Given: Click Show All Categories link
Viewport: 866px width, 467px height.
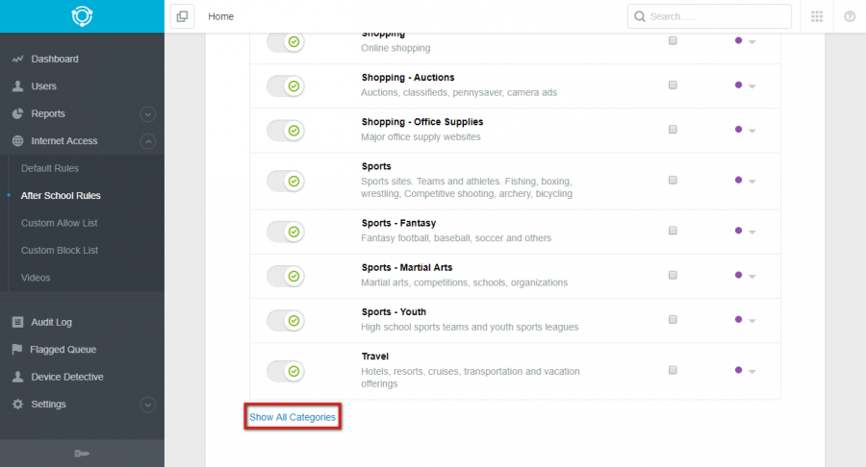Looking at the screenshot, I should 293,417.
